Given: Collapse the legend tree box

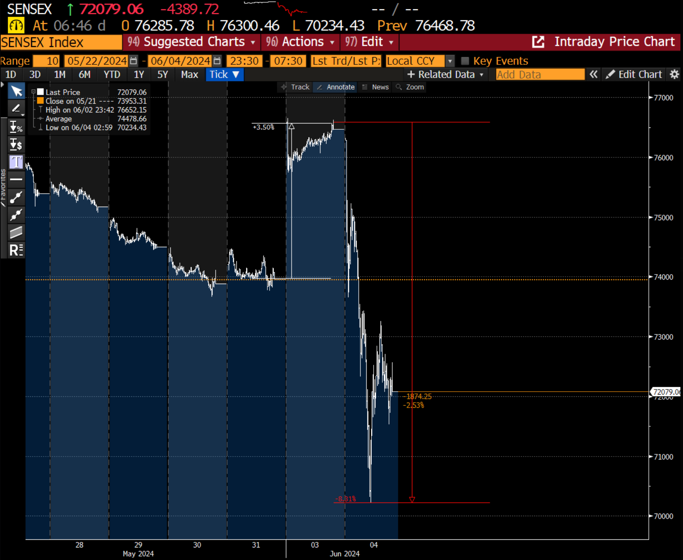Looking at the screenshot, I should point(33,92).
